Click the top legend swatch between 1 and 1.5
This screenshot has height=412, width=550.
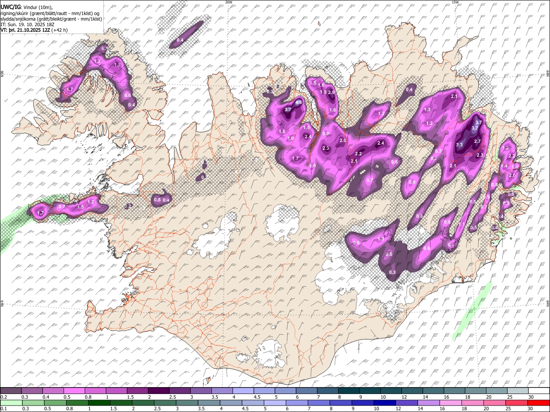coord(116,391)
